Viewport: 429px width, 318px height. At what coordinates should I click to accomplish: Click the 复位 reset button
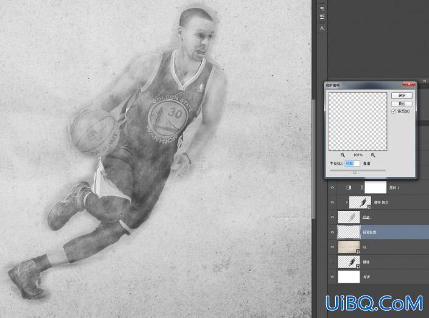pos(402,103)
